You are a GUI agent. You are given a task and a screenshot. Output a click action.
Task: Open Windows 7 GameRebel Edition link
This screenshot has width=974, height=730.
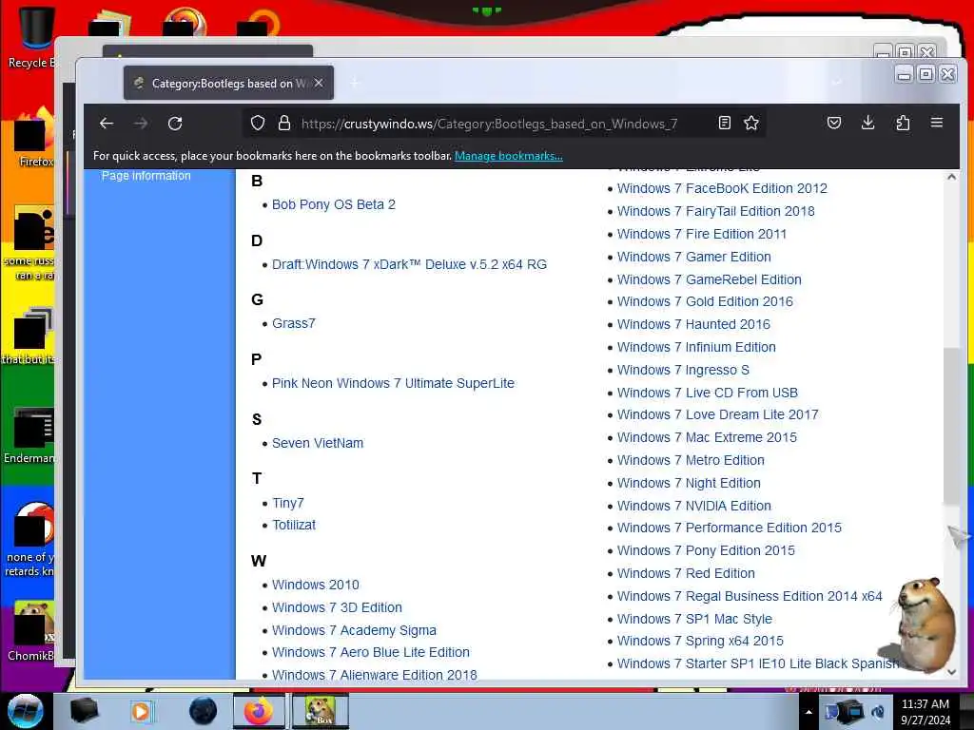click(710, 280)
